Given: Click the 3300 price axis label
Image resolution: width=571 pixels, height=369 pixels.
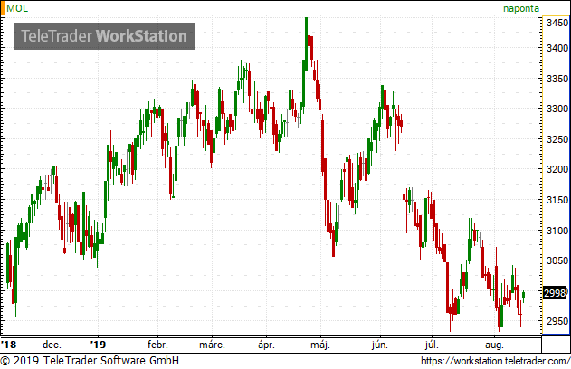Looking at the screenshot, I should (x=557, y=109).
